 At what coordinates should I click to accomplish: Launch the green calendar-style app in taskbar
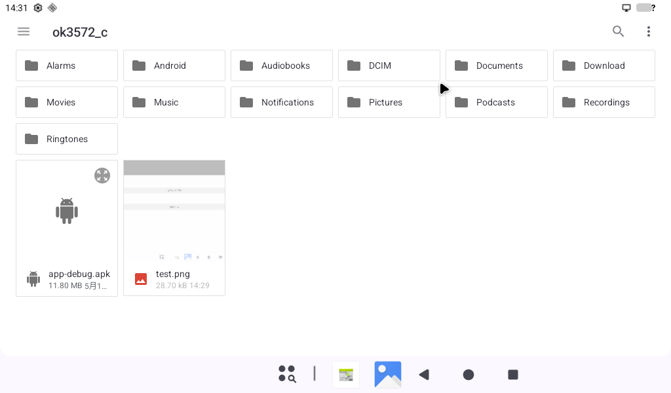[346, 375]
